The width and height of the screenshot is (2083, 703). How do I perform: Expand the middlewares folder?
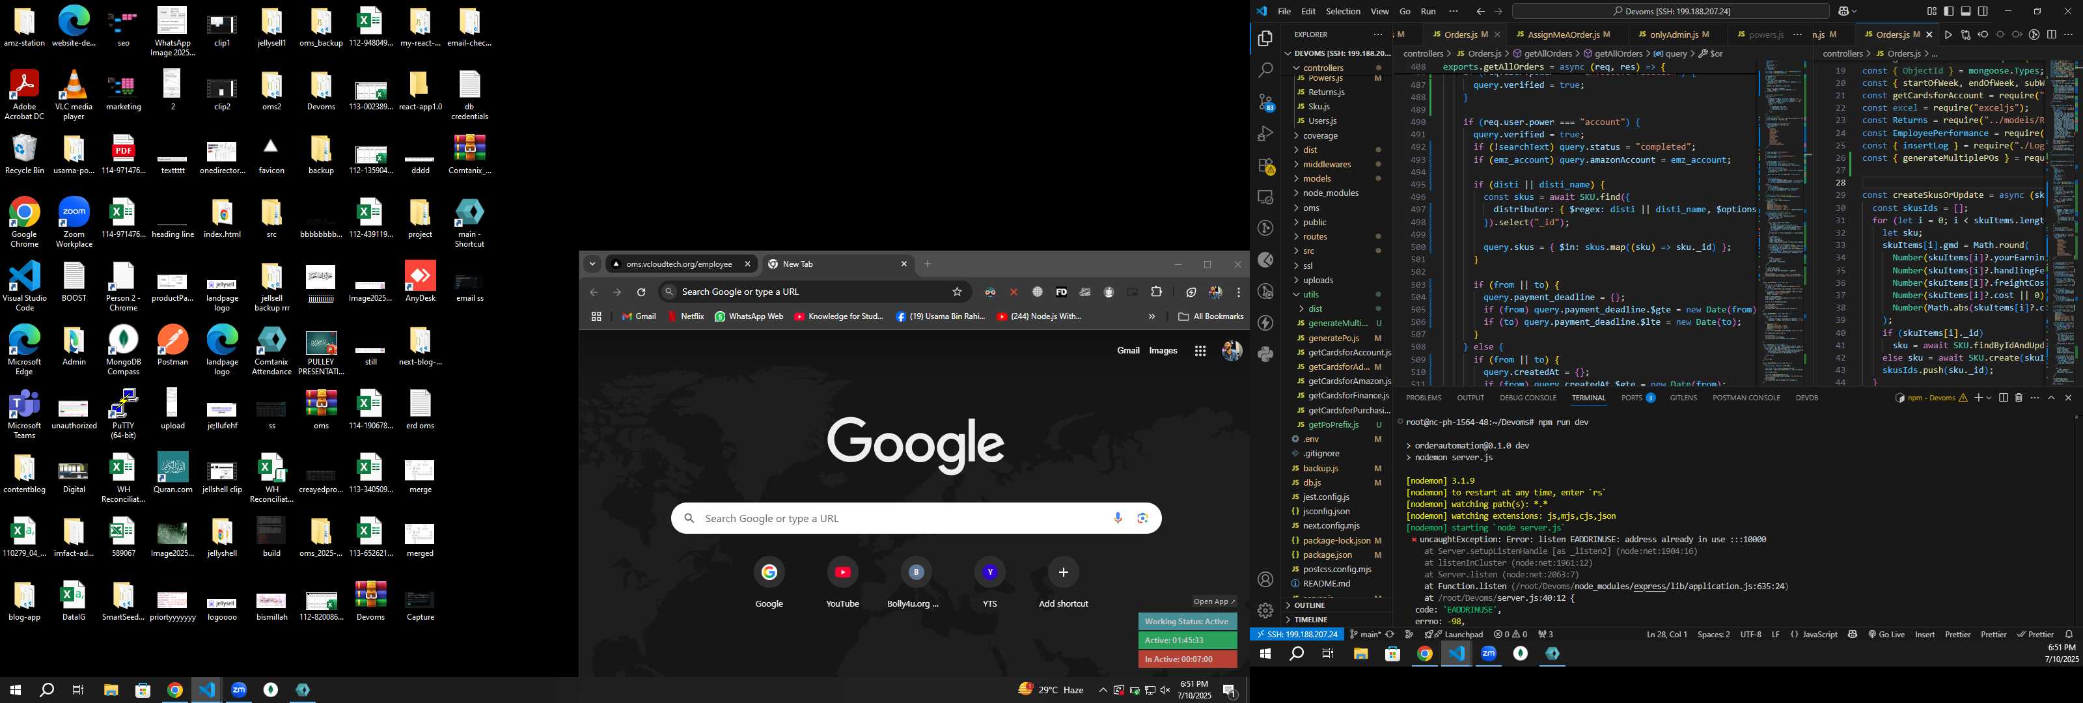[x=1326, y=164]
